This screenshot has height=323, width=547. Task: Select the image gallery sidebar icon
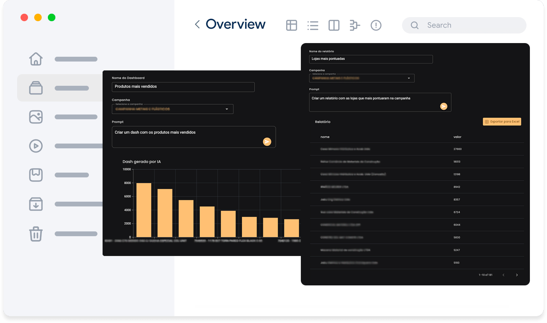tap(36, 117)
